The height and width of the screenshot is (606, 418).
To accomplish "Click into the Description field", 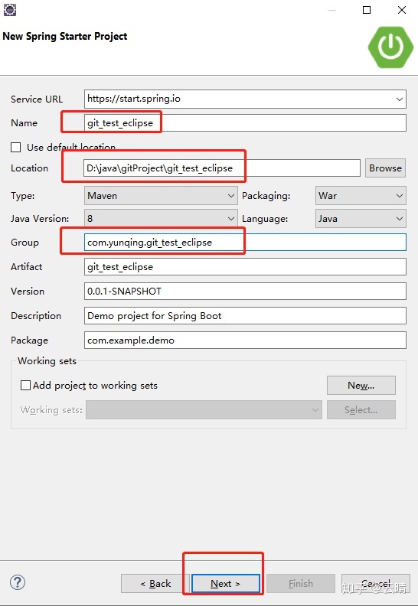I will coord(245,316).
